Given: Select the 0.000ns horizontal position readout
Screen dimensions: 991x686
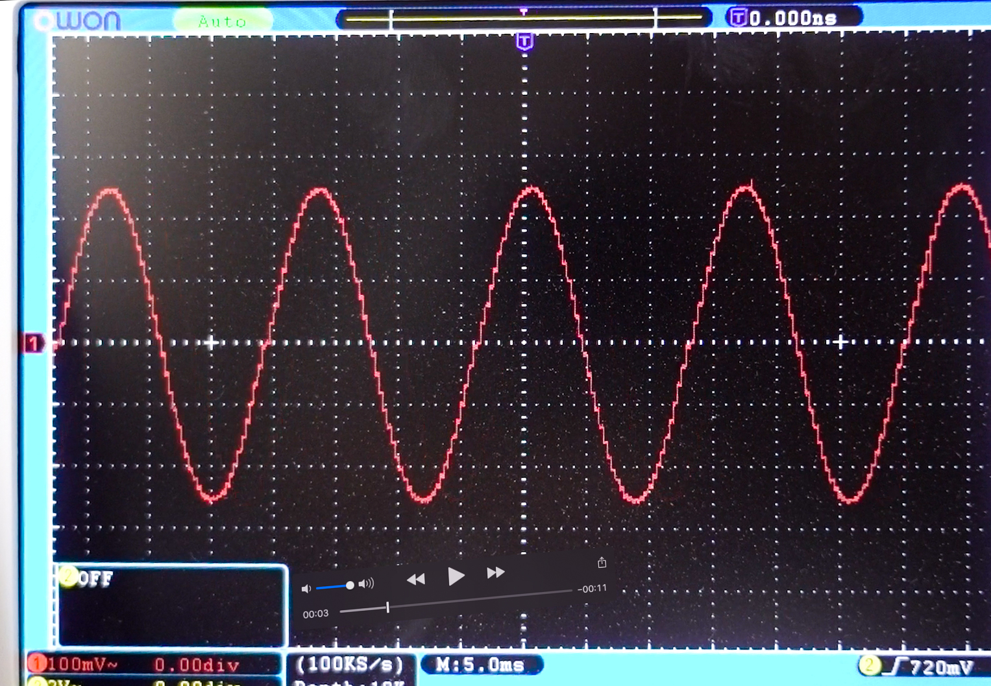Looking at the screenshot, I should click(x=793, y=18).
